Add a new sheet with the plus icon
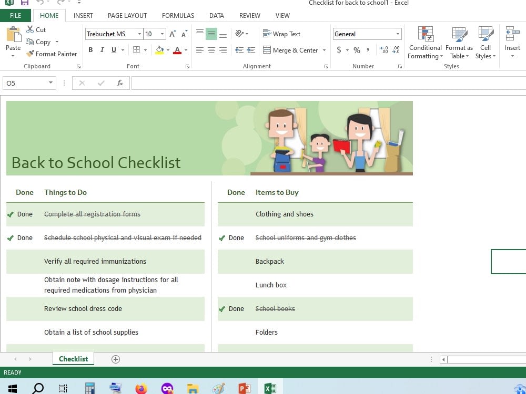This screenshot has height=394, width=526. [x=115, y=359]
